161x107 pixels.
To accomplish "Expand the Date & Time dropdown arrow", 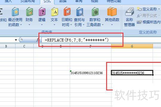I will (x=71, y=25).
